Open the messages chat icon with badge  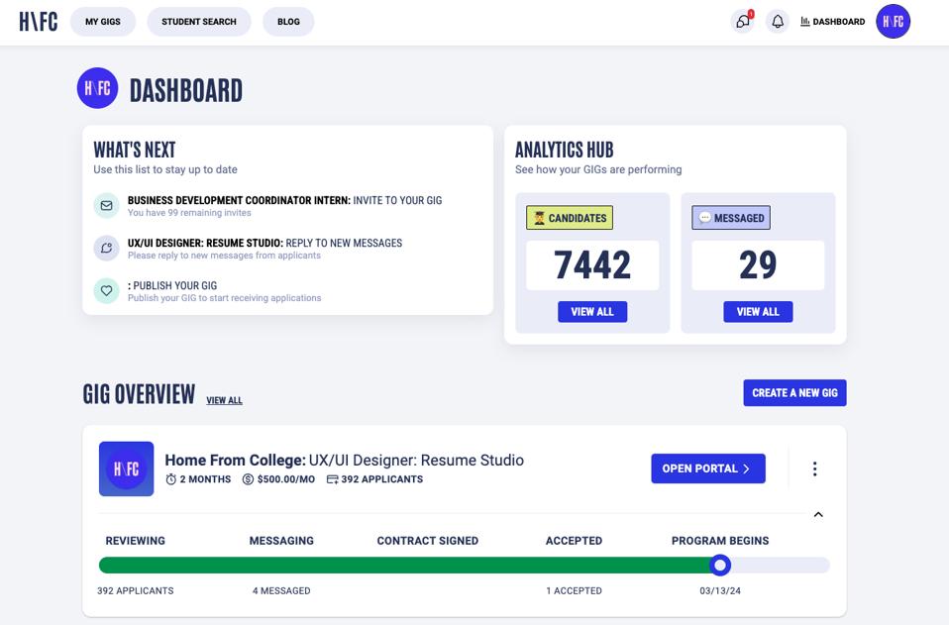click(x=742, y=22)
